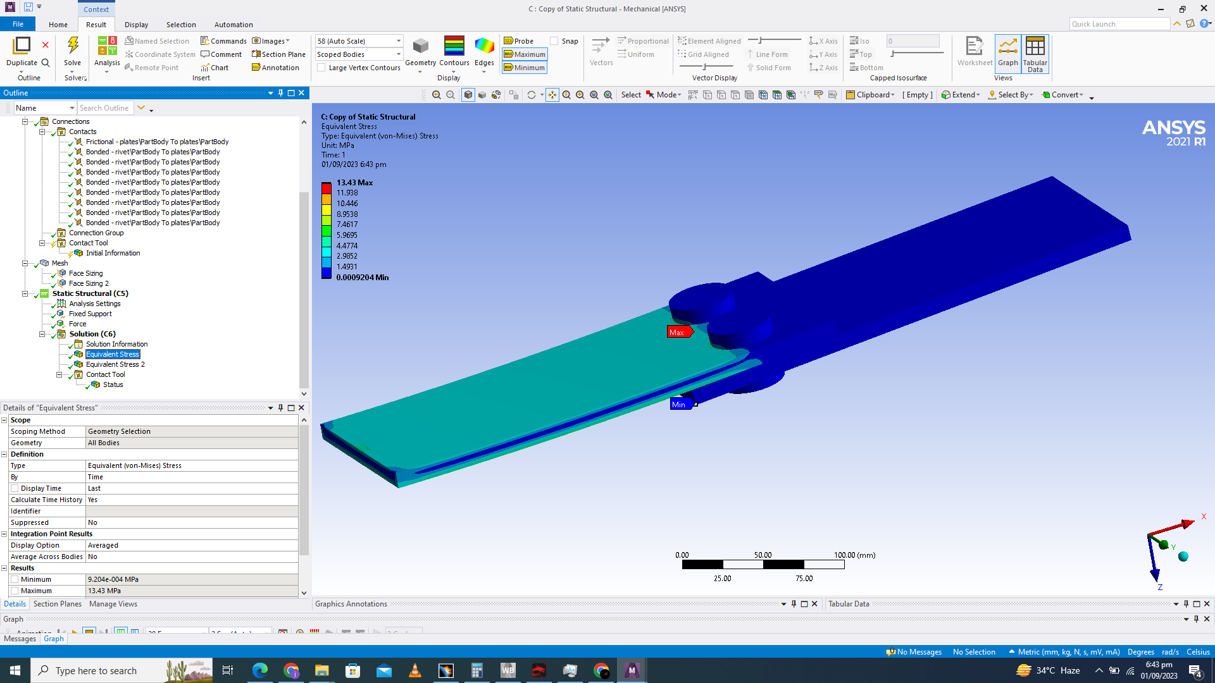Image resolution: width=1215 pixels, height=683 pixels.
Task: Enable Large Vertex Contours checkbox
Action: 321,68
